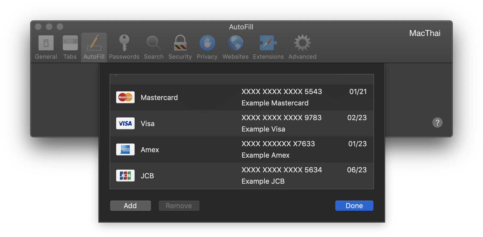The height and width of the screenshot is (237, 483).
Task: Click card number ending 9783
Action: coord(282,118)
